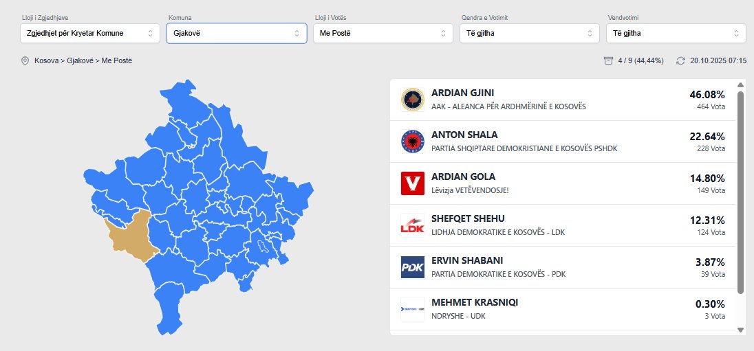Screen dimensions: 754x351
Task: Click the results list scrollbar down arrow
Action: [740, 330]
